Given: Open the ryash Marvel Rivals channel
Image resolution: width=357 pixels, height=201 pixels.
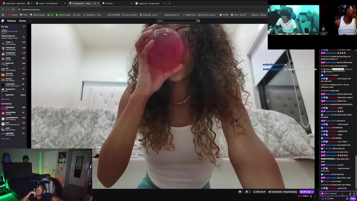Looking at the screenshot, I should coord(13,129).
